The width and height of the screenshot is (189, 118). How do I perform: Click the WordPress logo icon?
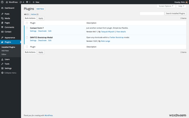(2, 2)
